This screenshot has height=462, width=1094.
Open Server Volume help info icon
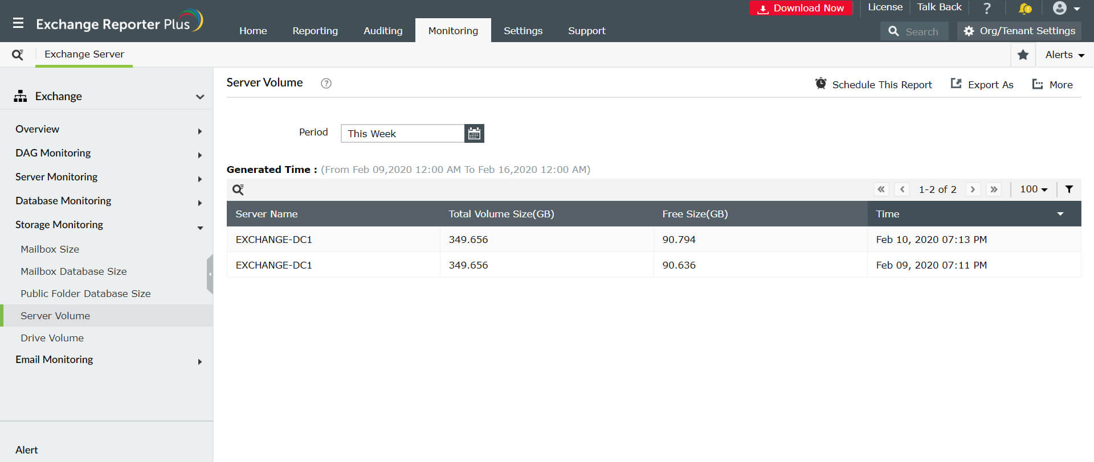326,83
